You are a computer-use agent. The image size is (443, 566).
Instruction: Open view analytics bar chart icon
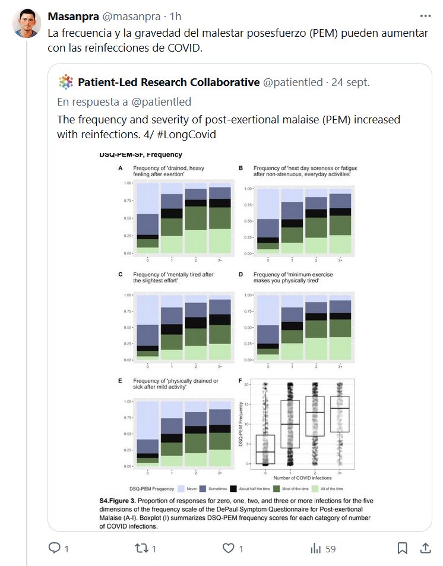click(316, 549)
